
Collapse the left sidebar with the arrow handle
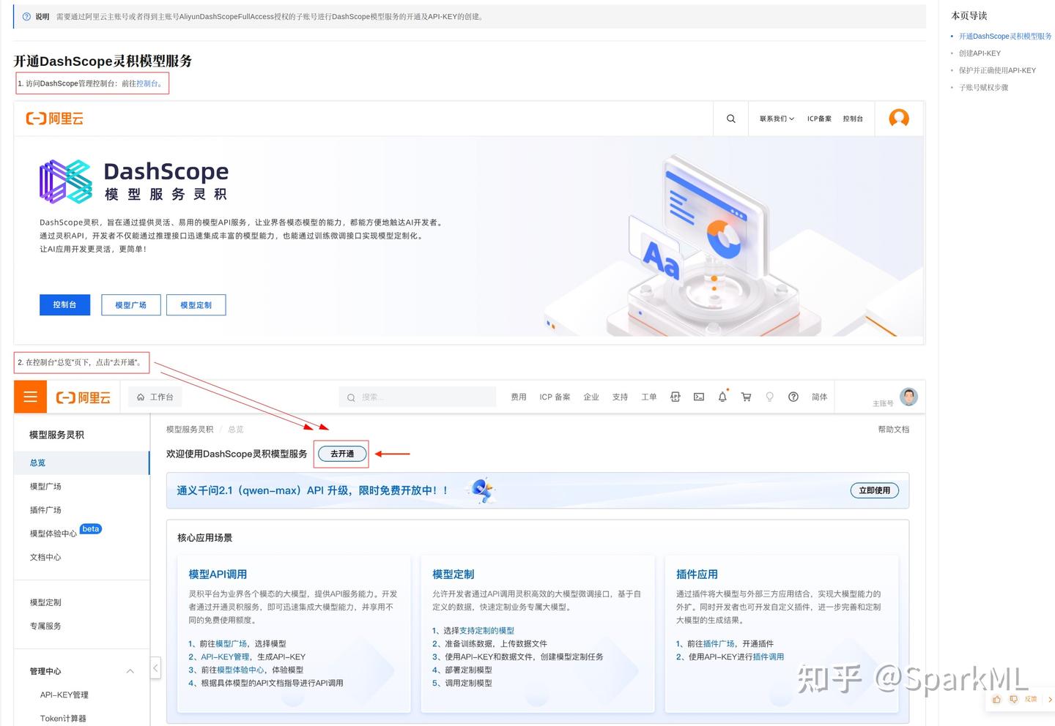[x=155, y=667]
